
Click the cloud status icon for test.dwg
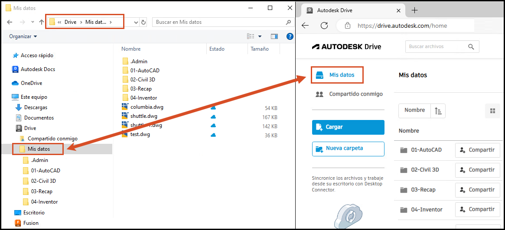(213, 136)
